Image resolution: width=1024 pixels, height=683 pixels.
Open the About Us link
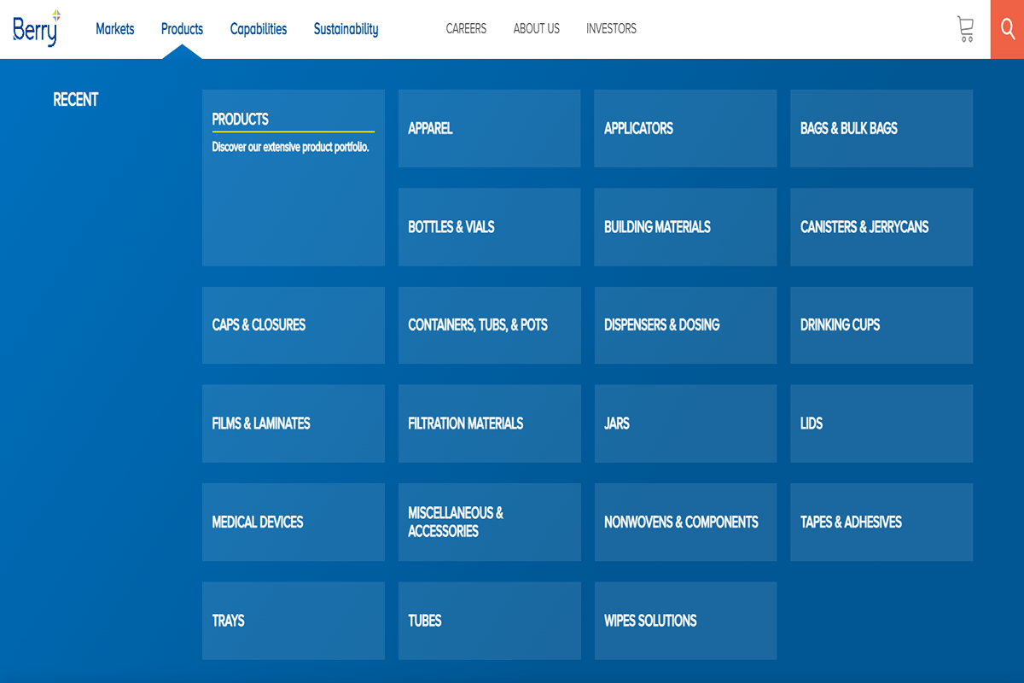point(536,29)
